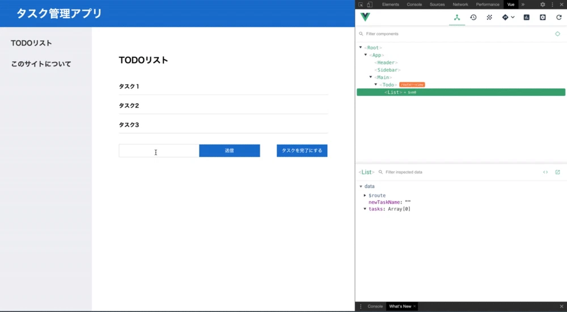Viewport: 567px width, 312px height.
Task: Activate the DevTools element picker icon
Action: [361, 5]
